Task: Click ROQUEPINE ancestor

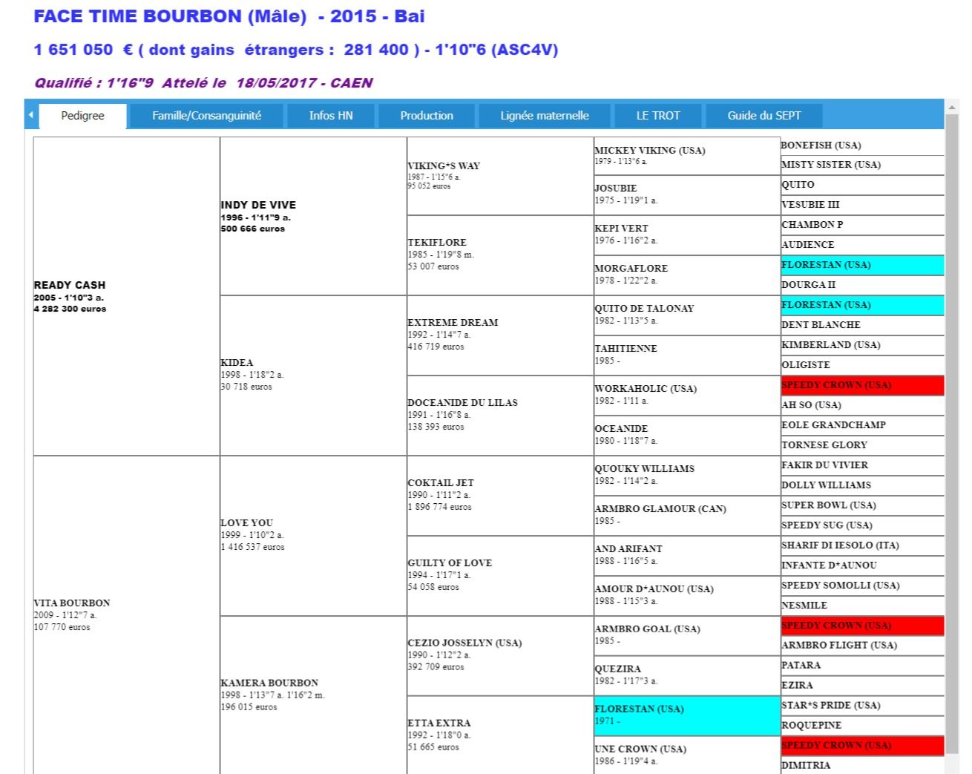Action: pos(812,725)
